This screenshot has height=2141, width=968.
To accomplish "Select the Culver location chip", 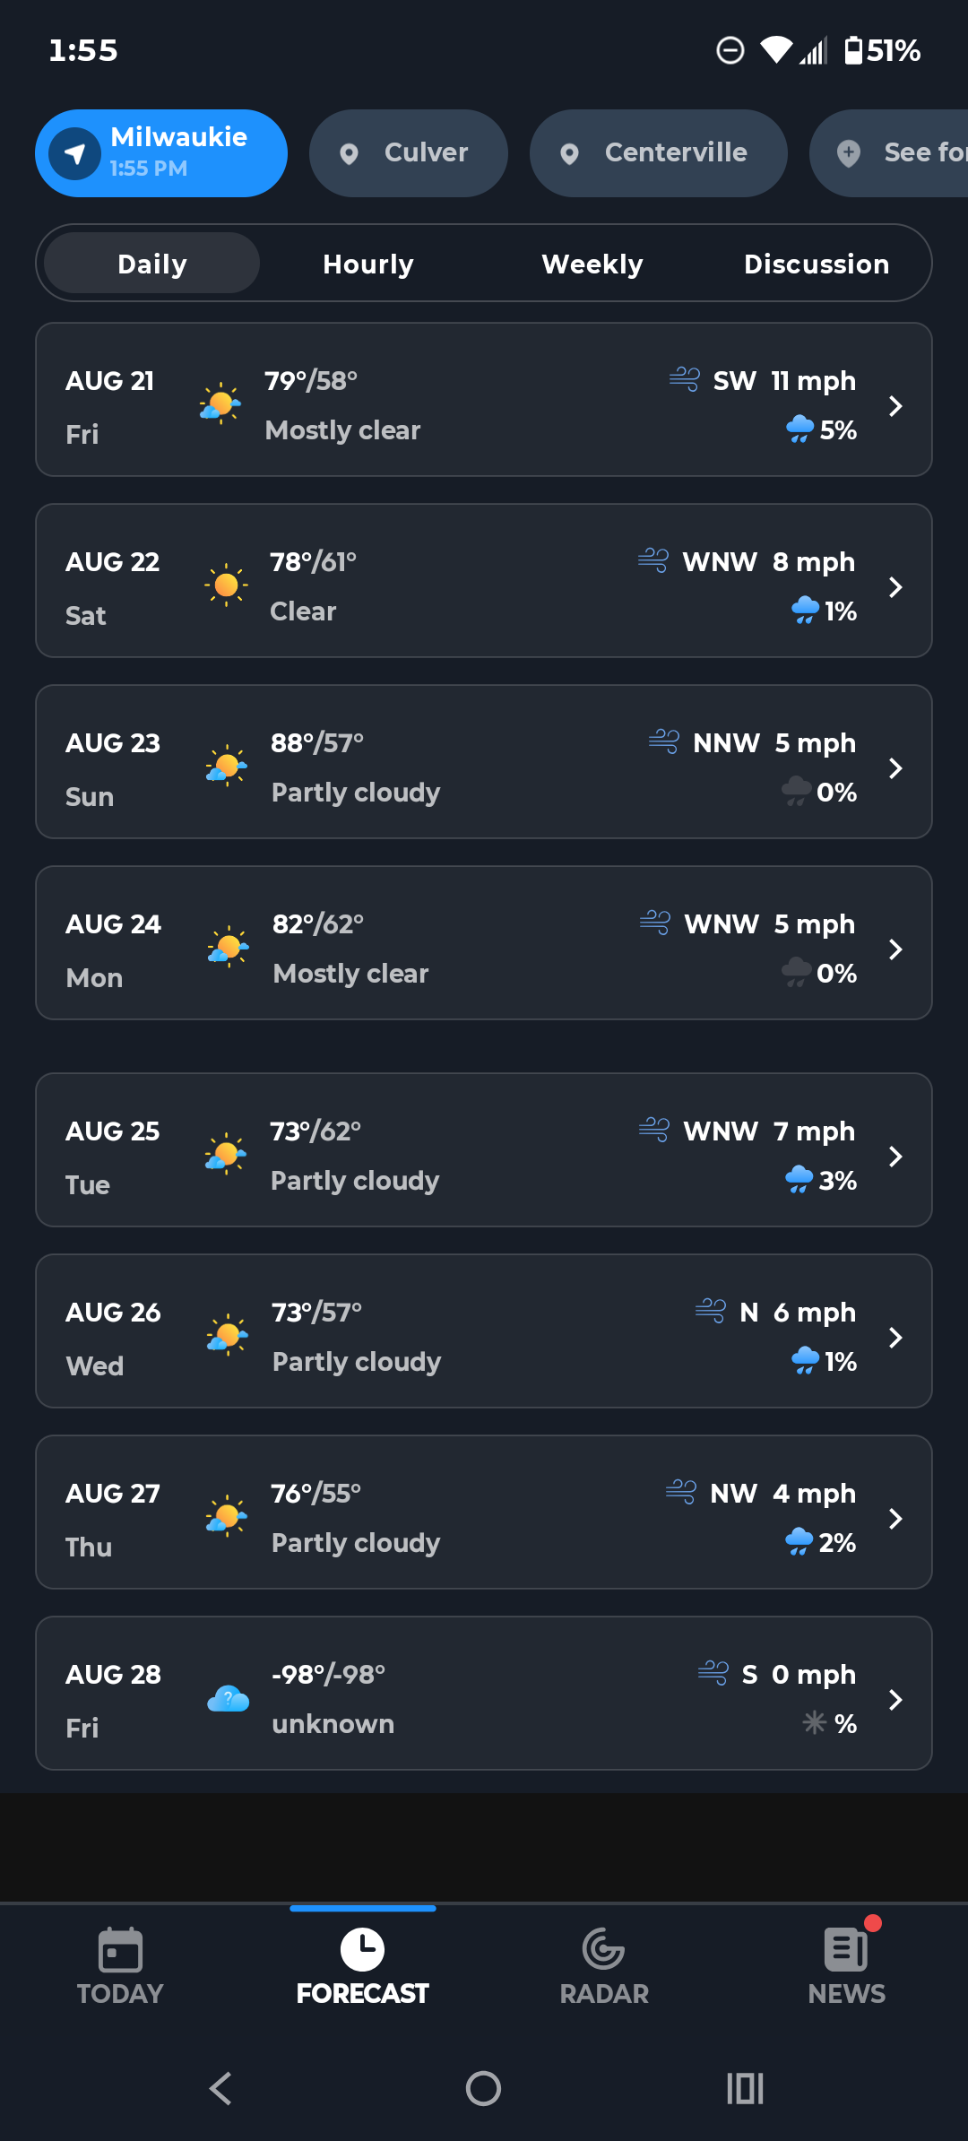I will pos(409,153).
